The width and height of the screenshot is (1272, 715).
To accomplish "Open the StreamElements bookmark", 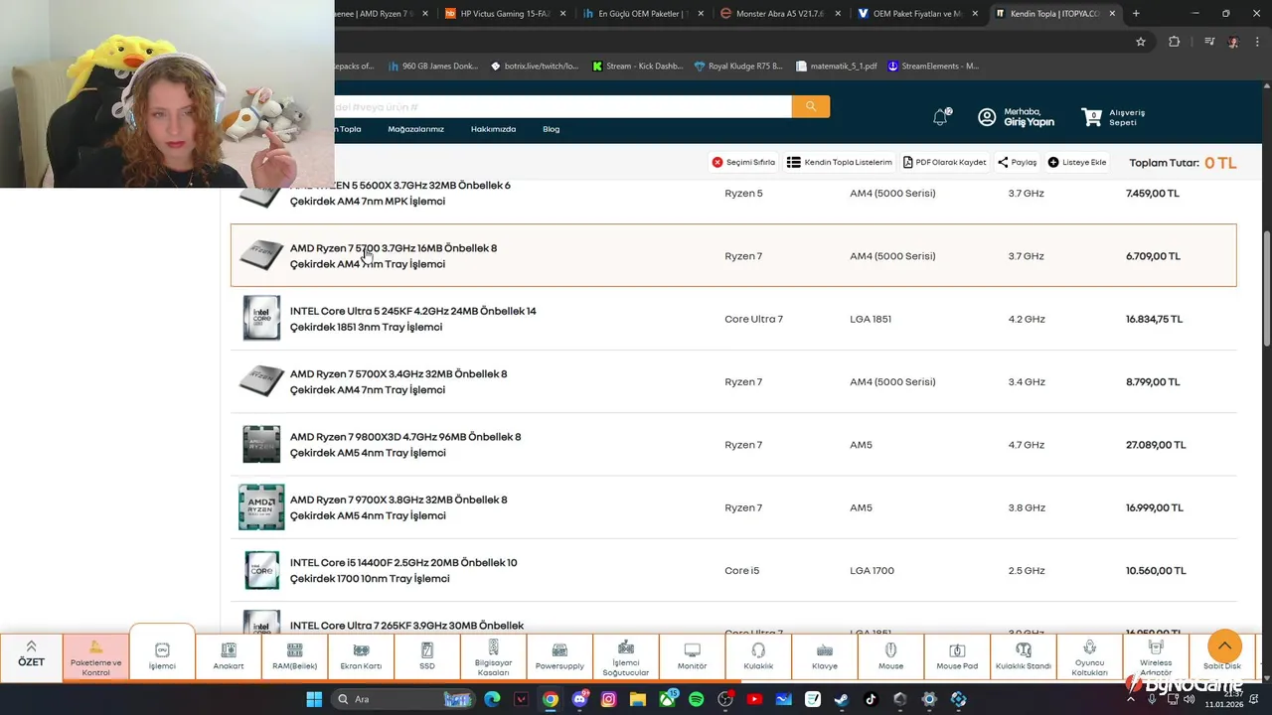I will (933, 66).
